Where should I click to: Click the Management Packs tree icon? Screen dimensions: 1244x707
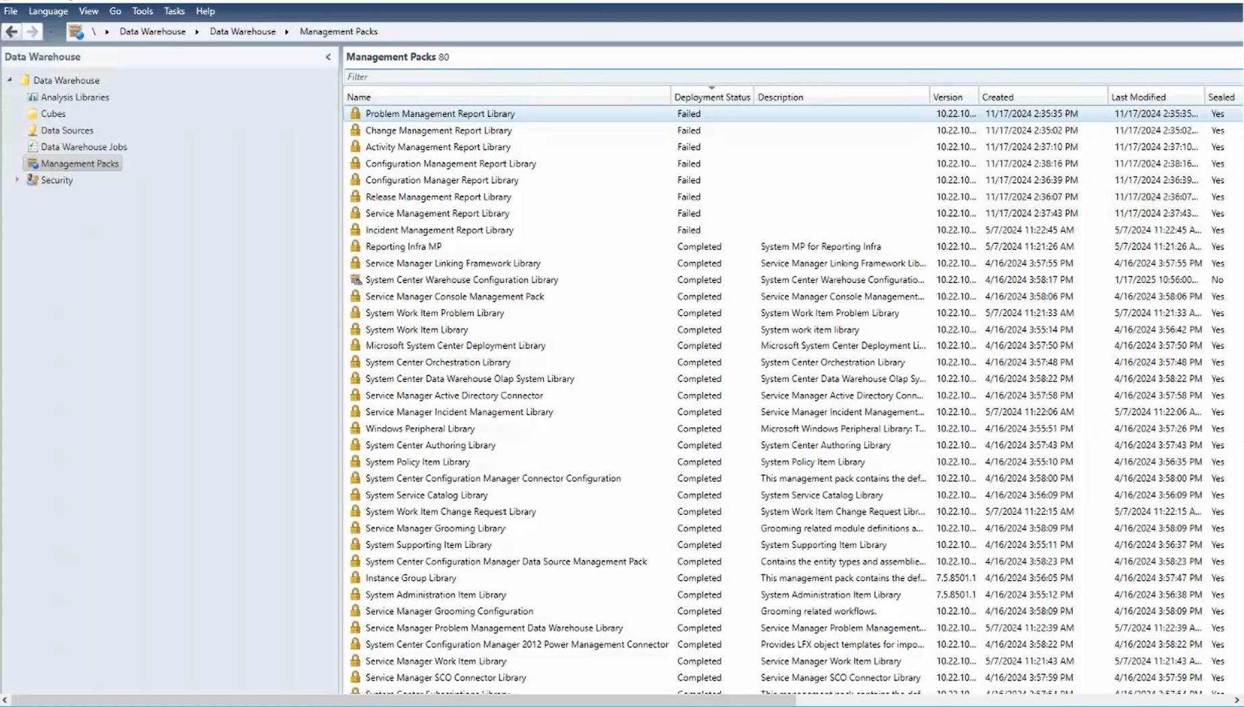tap(32, 164)
